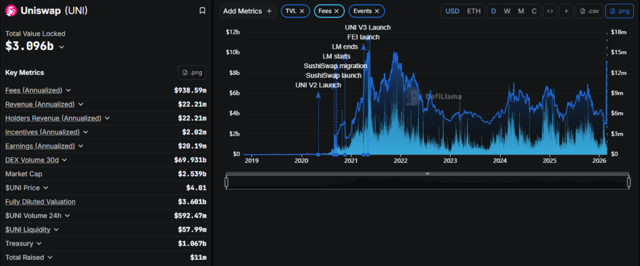The width and height of the screenshot is (640, 266).
Task: Click the left handle of chart range slider
Action: 226,182
